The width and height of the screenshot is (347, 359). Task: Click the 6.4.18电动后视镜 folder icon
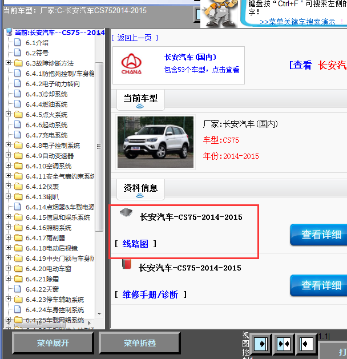click(18, 248)
